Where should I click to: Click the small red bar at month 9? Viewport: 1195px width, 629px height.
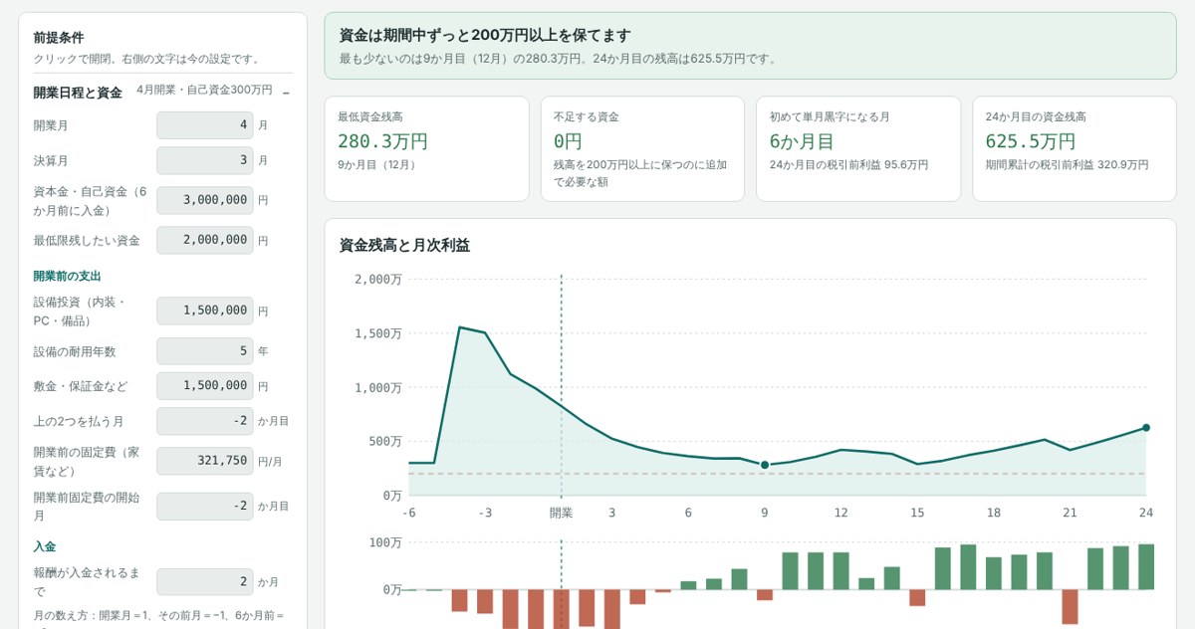765,595
